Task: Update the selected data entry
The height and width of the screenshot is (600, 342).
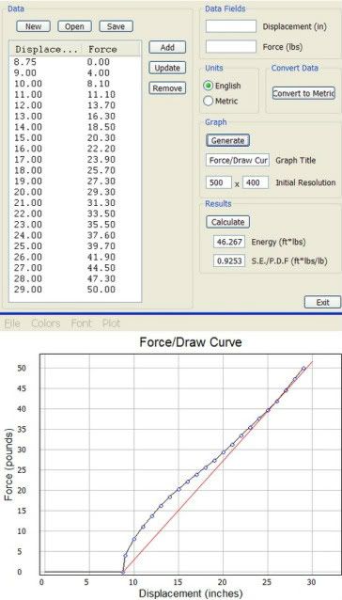Action: click(167, 68)
